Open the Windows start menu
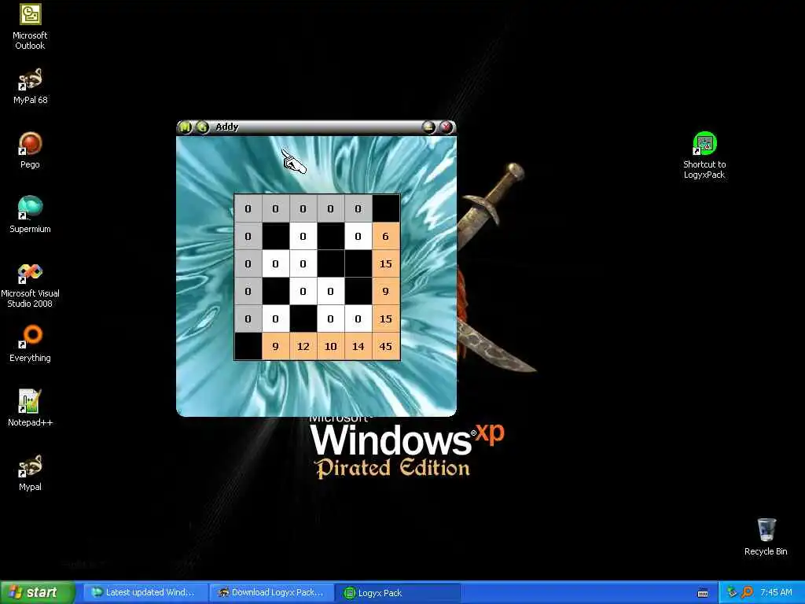805x604 pixels. [38, 592]
